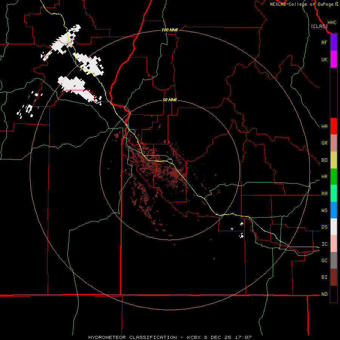Click the ND legend label text
The width and height of the screenshot is (340, 340).
pyautogui.click(x=324, y=294)
